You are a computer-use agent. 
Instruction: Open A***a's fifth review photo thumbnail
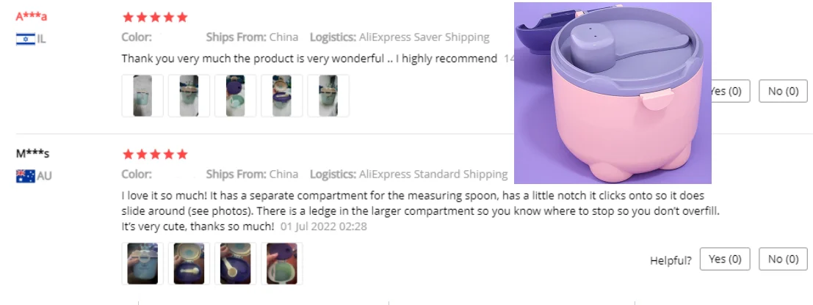(328, 96)
